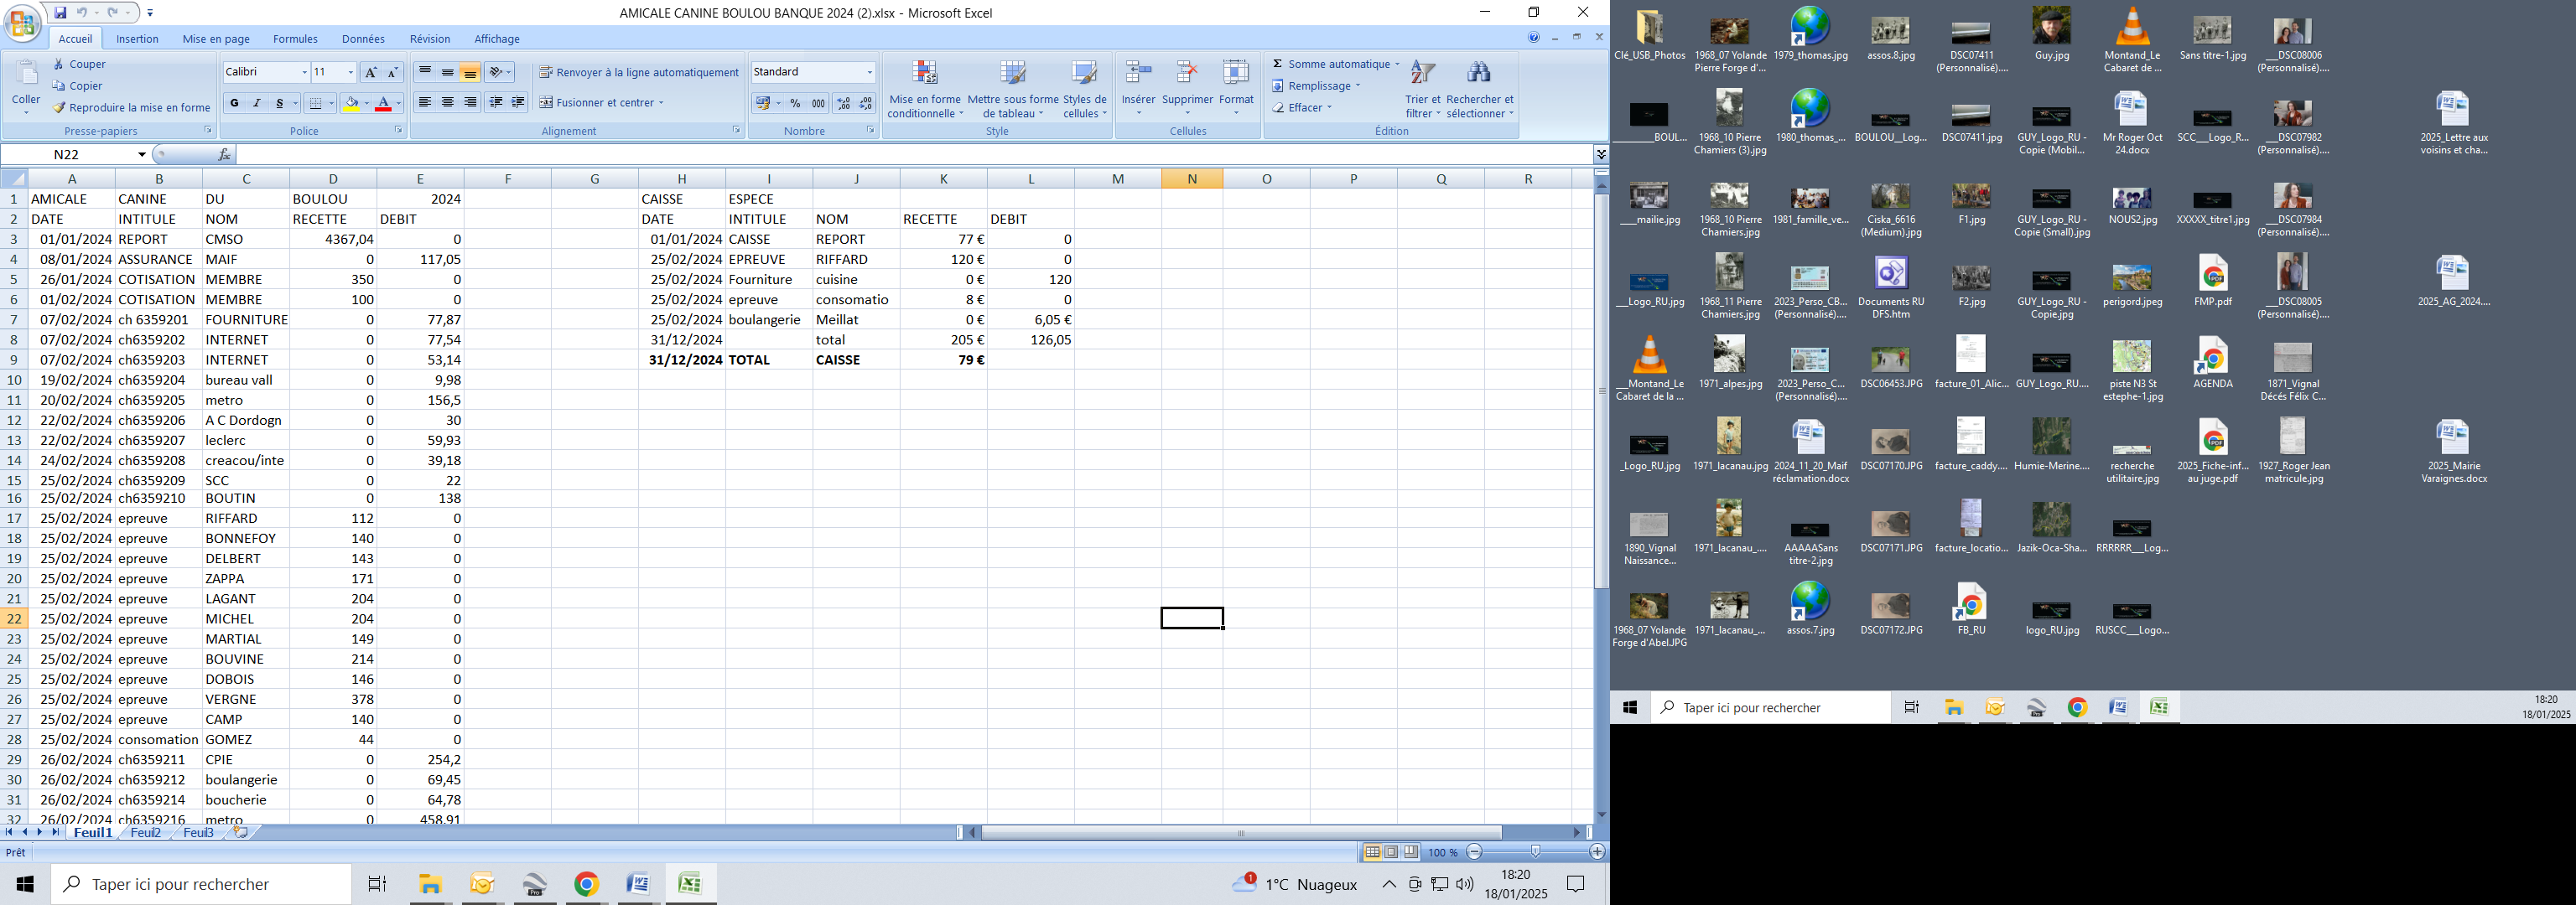Screen dimensions: 2576x905
Task: Open the Fusionner et centrer dropdown arrow
Action: click(661, 103)
